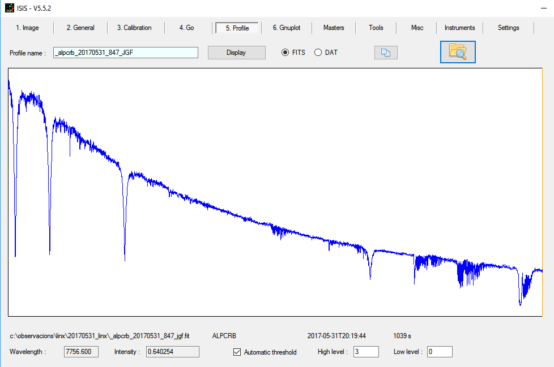Select the DAT output format
This screenshot has width=554, height=367.
(318, 52)
